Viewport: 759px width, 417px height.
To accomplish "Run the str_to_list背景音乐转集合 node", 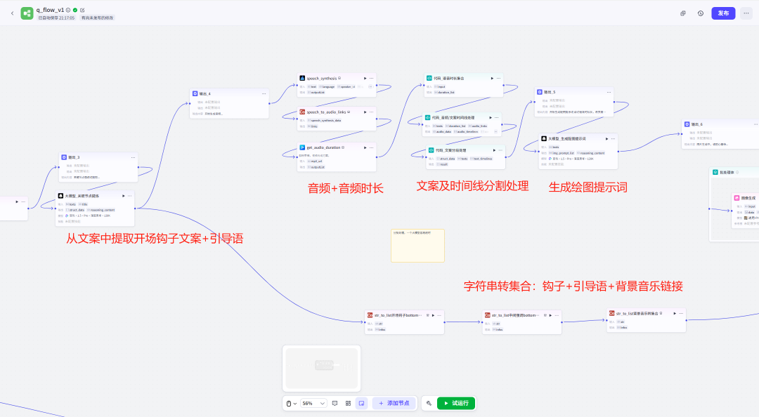I will tap(675, 314).
